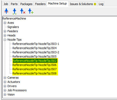The height and width of the screenshot is (100, 117).
Task: Open the Packages tab
Action: click(26, 4)
